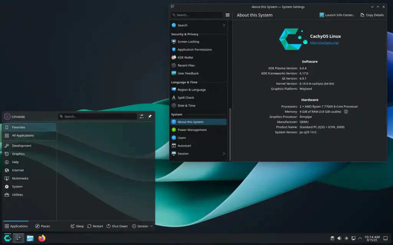Open Firefox from the taskbar
Screen dimensions: 393x245
click(42, 238)
